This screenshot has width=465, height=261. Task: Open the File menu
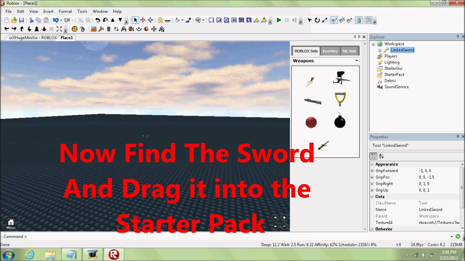pos(8,12)
